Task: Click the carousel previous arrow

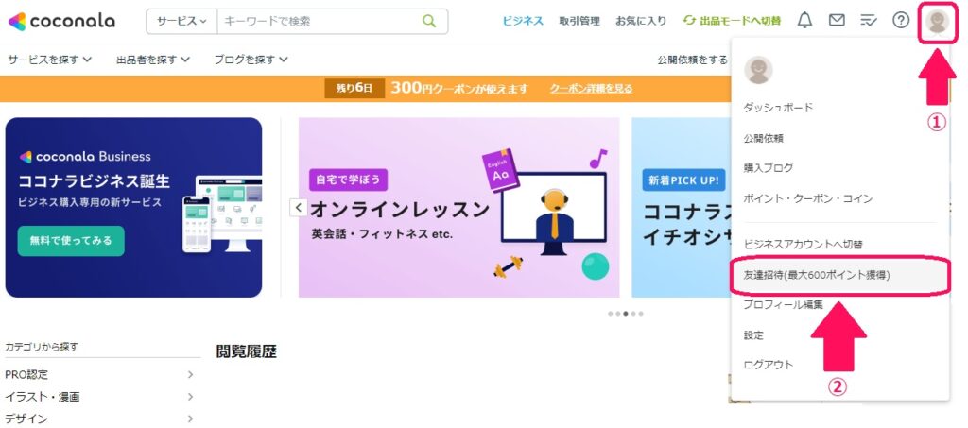Action: click(x=298, y=207)
